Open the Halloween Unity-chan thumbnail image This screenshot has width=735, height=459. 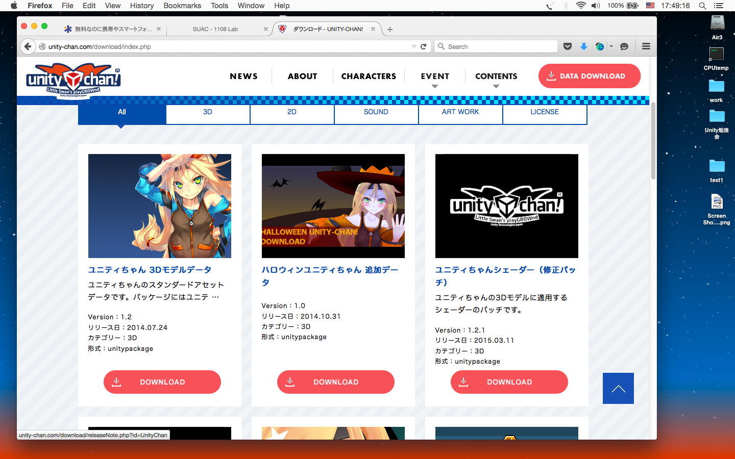click(333, 206)
